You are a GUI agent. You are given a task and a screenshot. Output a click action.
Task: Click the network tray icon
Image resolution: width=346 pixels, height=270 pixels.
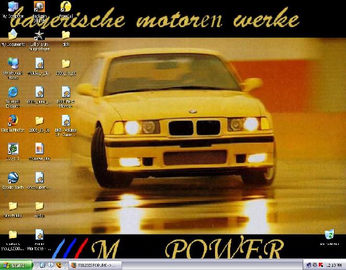[309, 265]
